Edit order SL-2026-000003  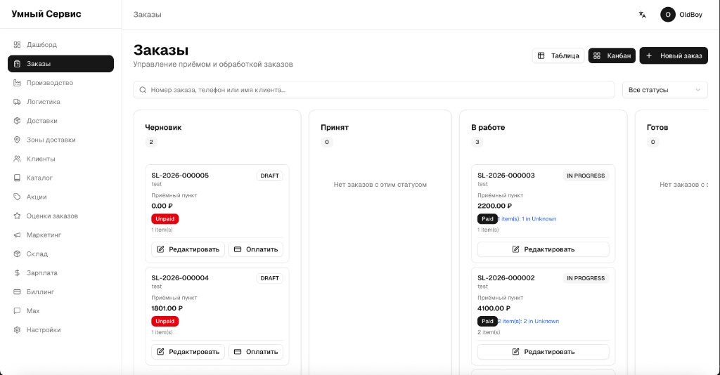[x=543, y=249]
